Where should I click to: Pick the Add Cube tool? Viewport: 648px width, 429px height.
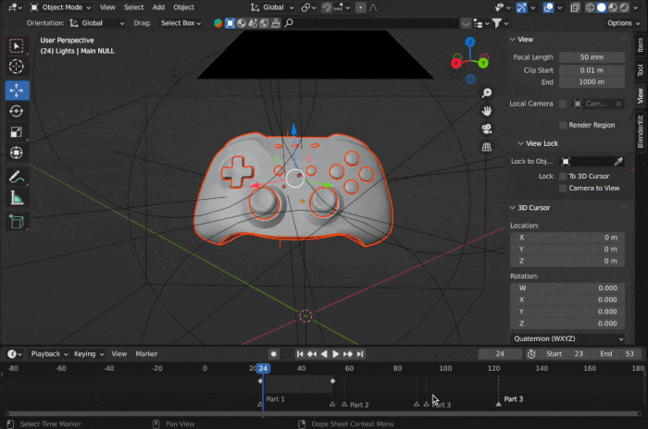click(17, 221)
